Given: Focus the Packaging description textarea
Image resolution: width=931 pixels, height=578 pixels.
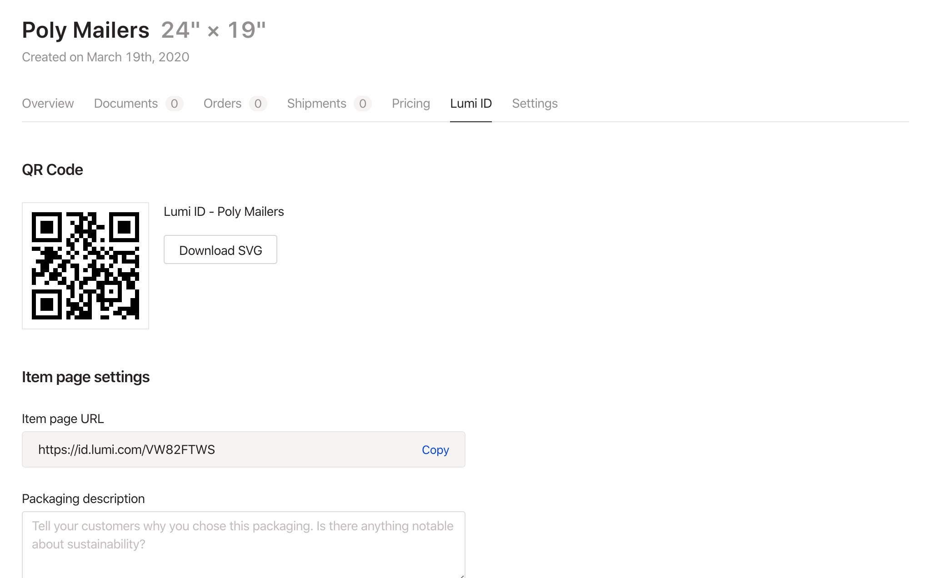Looking at the screenshot, I should (x=243, y=545).
